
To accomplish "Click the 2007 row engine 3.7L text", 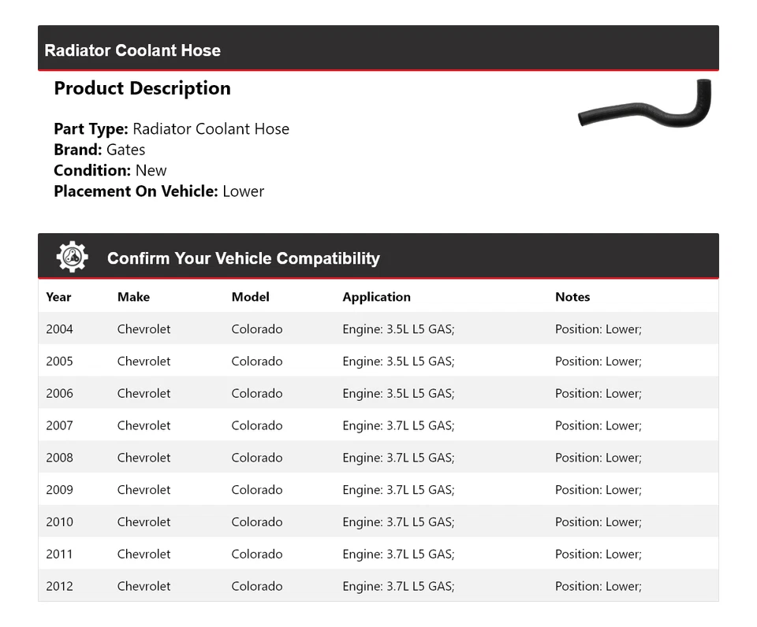I will (398, 425).
